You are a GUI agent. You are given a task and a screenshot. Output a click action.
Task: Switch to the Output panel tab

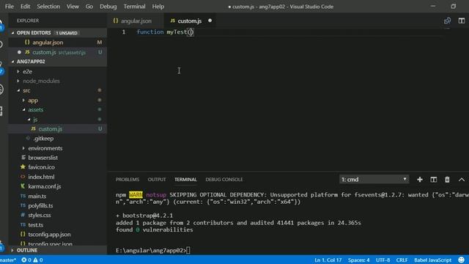point(157,180)
